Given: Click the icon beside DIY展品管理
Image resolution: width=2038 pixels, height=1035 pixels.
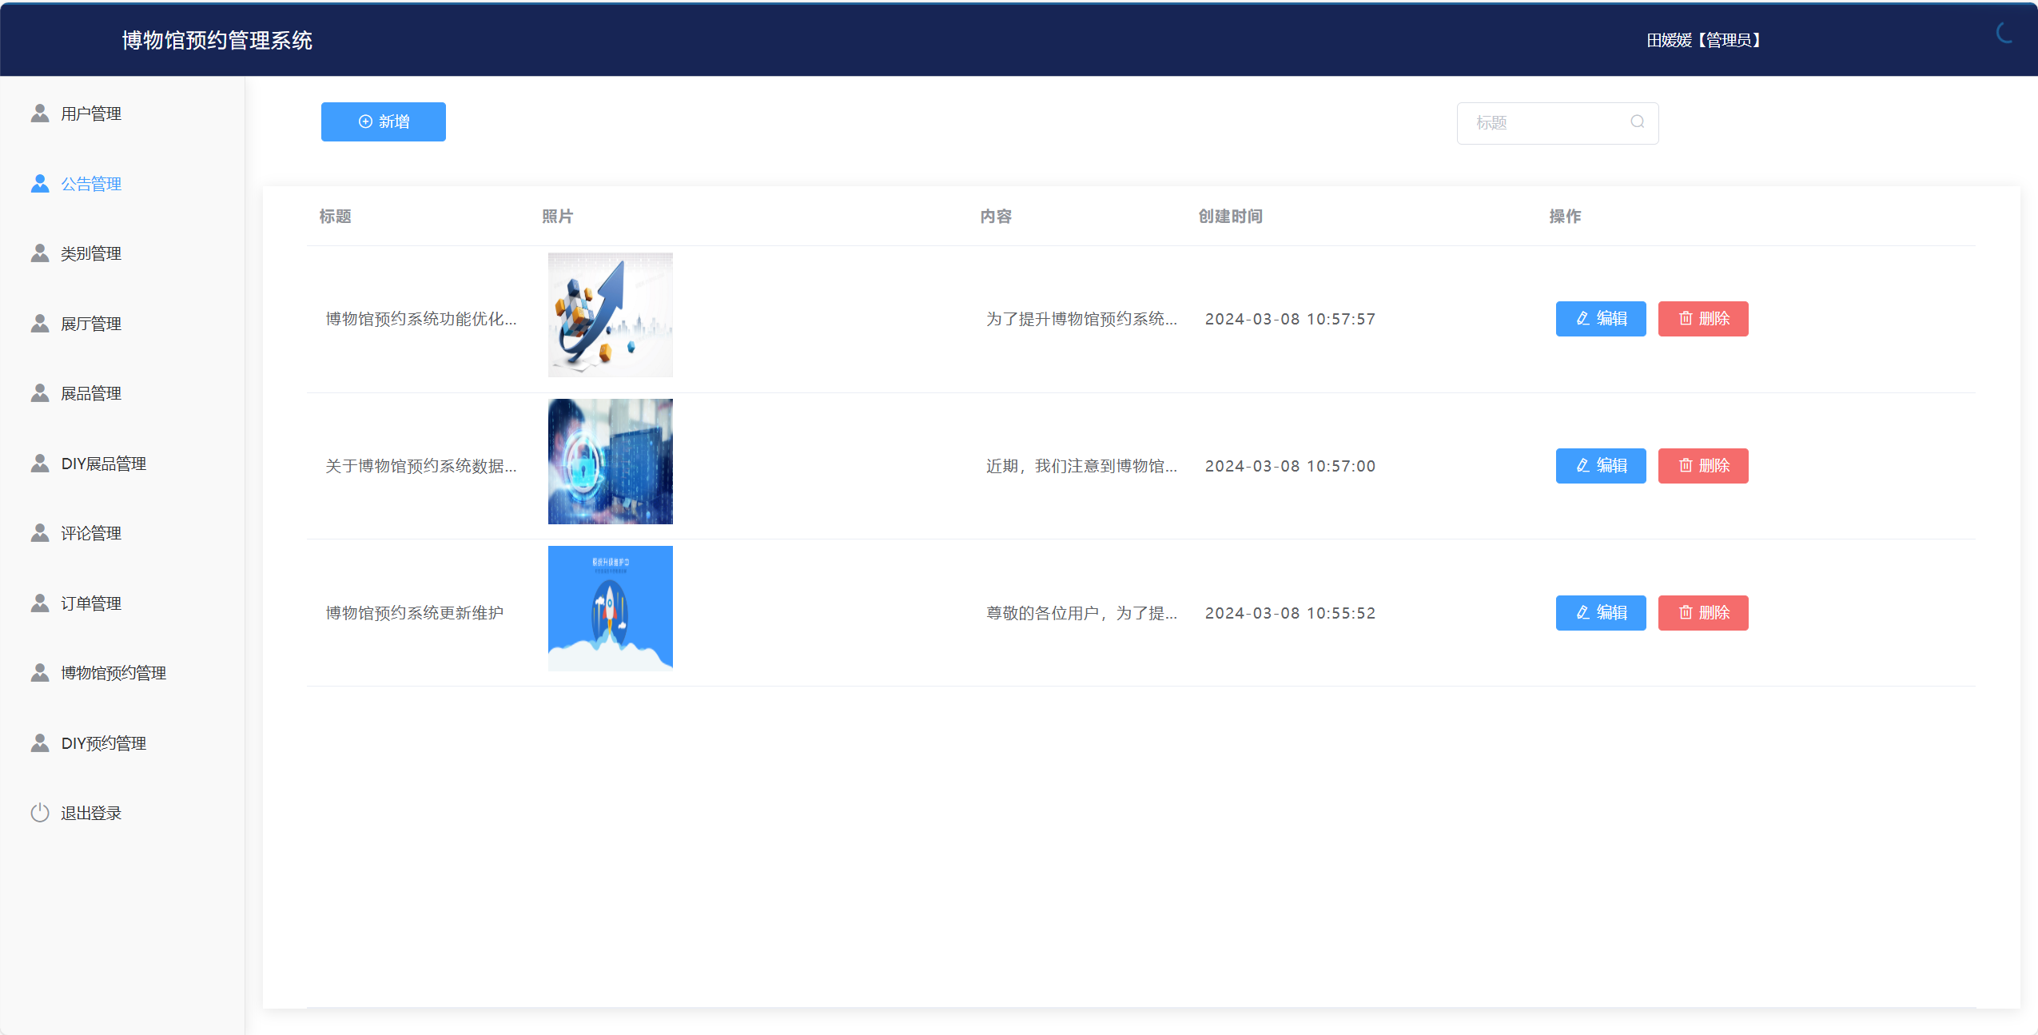Looking at the screenshot, I should pyautogui.click(x=40, y=464).
